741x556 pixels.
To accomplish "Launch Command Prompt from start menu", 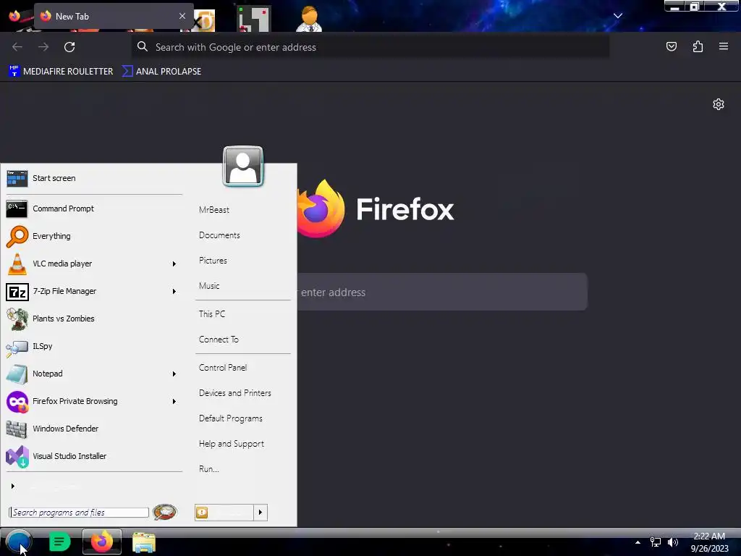I will point(94,208).
